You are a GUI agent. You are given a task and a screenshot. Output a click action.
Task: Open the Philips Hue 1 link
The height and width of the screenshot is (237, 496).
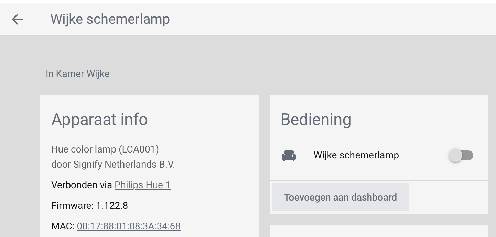click(x=142, y=185)
